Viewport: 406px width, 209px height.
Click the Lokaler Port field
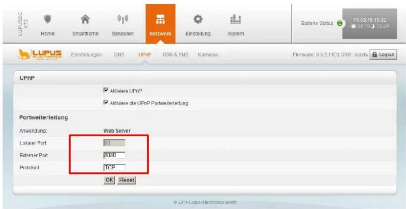pyautogui.click(x=114, y=143)
